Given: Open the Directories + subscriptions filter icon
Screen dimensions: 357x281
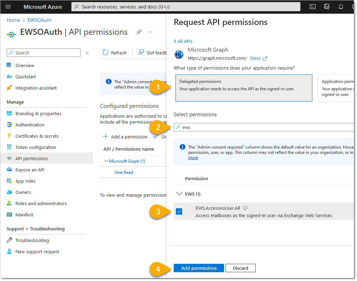Looking at the screenshot, I should pos(327,7).
